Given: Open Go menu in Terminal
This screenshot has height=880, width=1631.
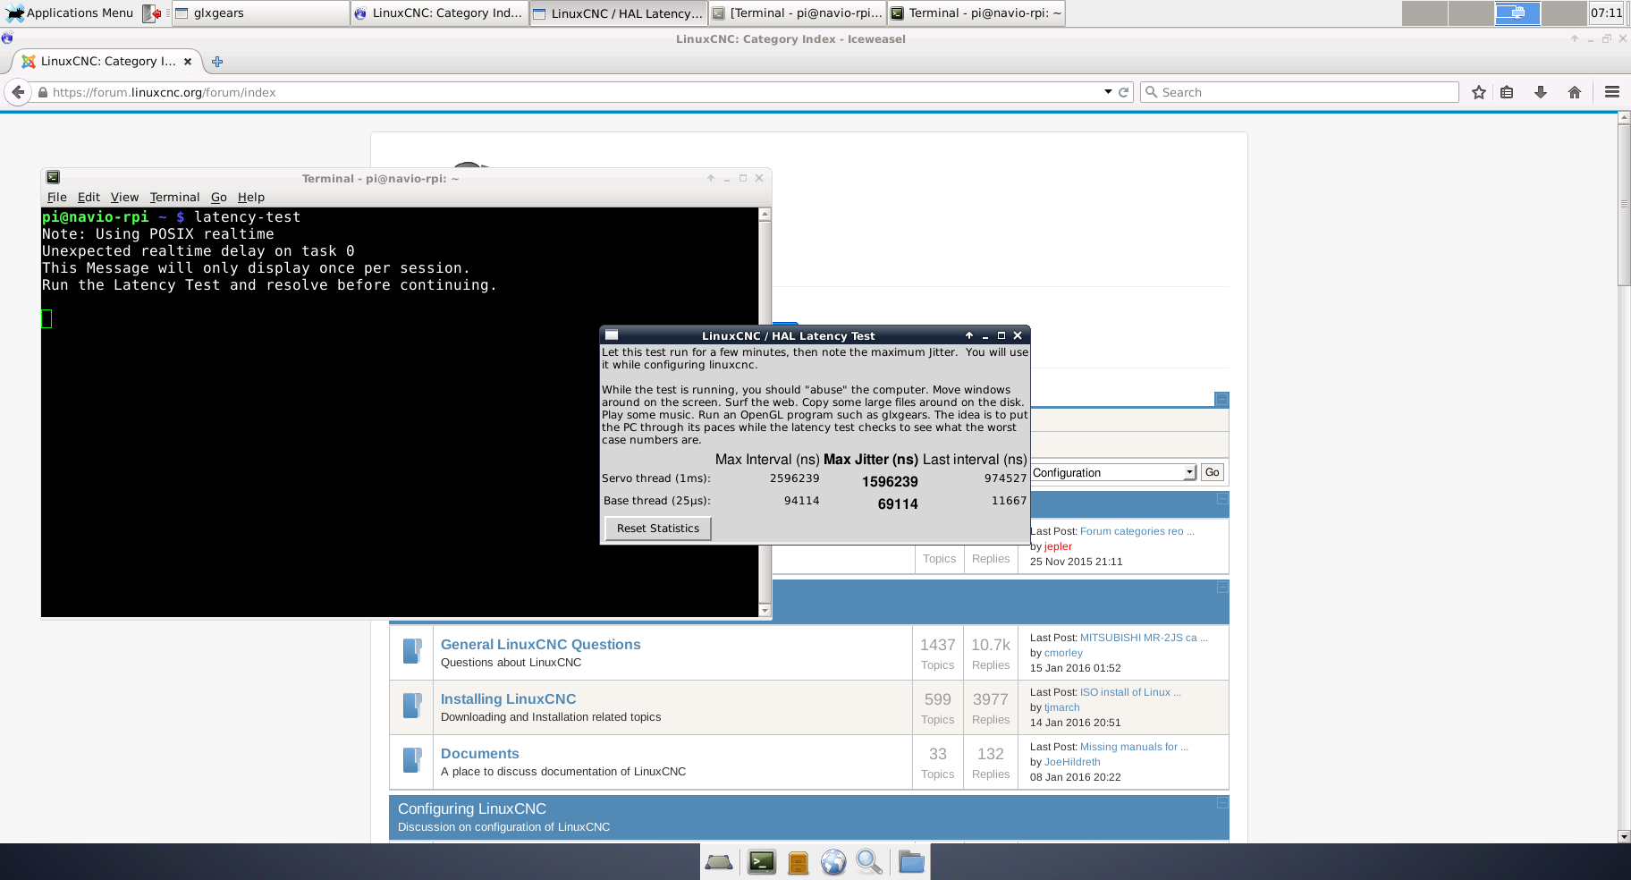Looking at the screenshot, I should pyautogui.click(x=219, y=197).
